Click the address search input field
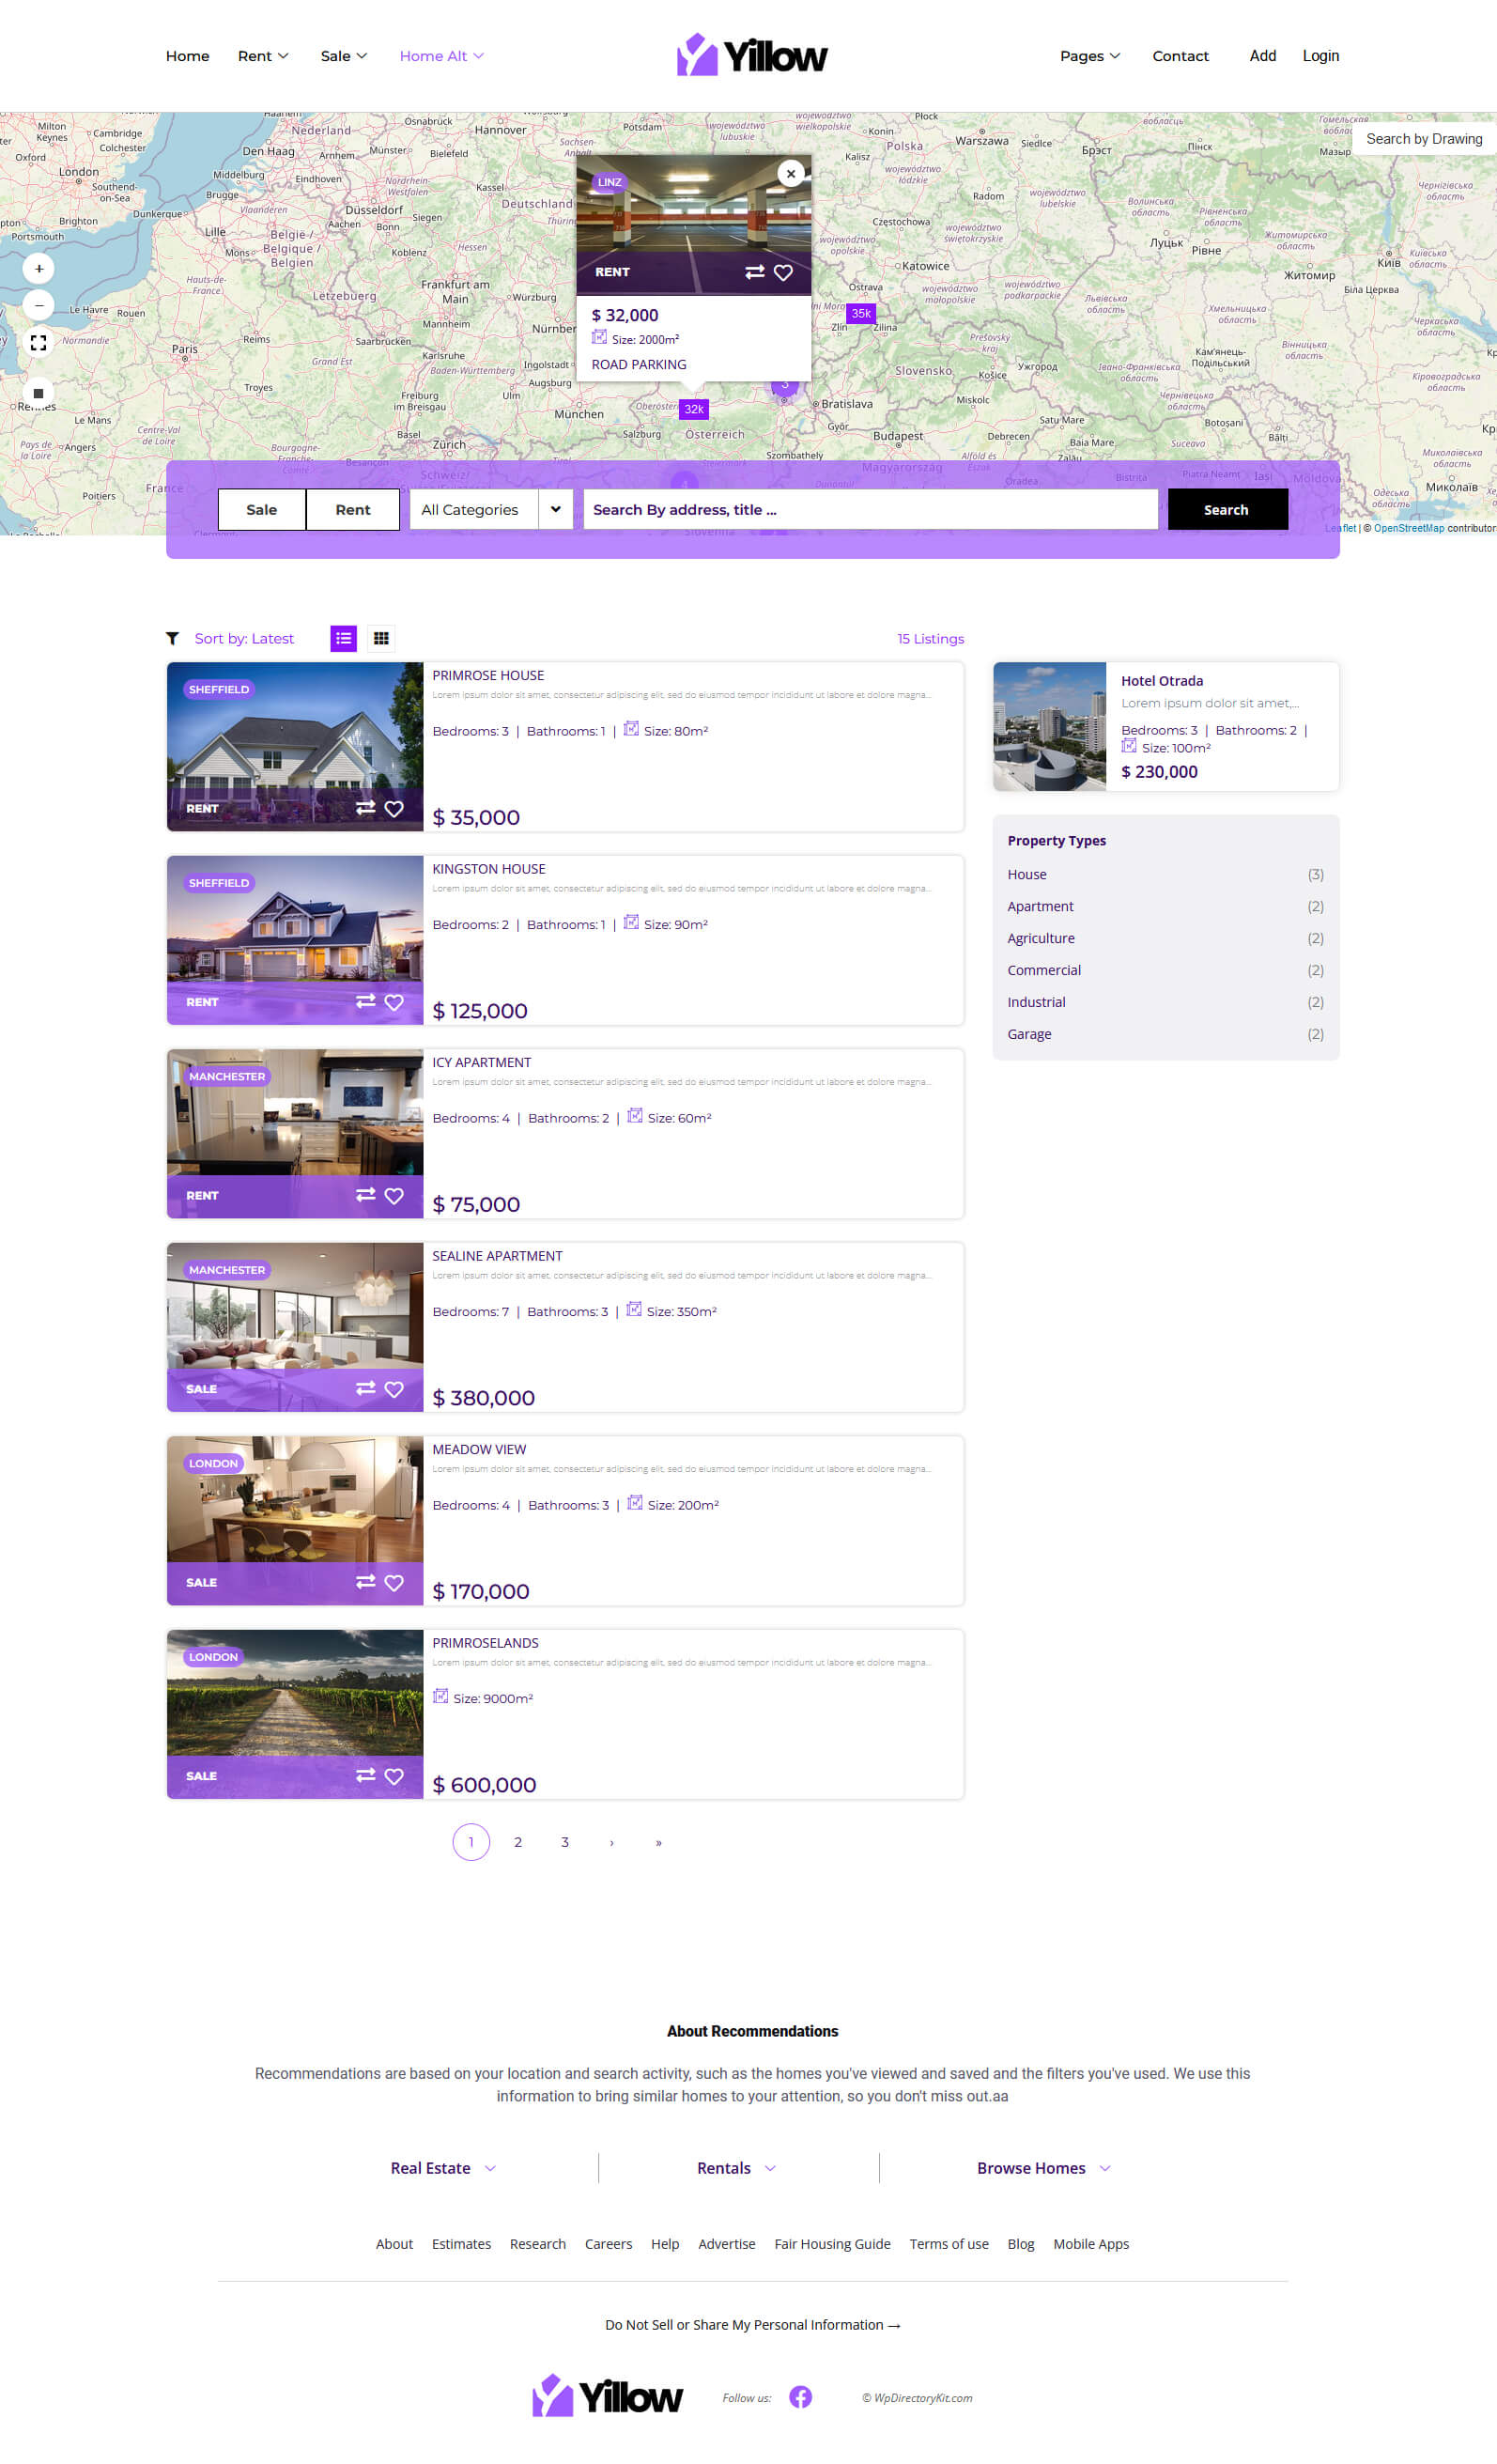Screen dimensions: 1497x2464 (x=870, y=509)
